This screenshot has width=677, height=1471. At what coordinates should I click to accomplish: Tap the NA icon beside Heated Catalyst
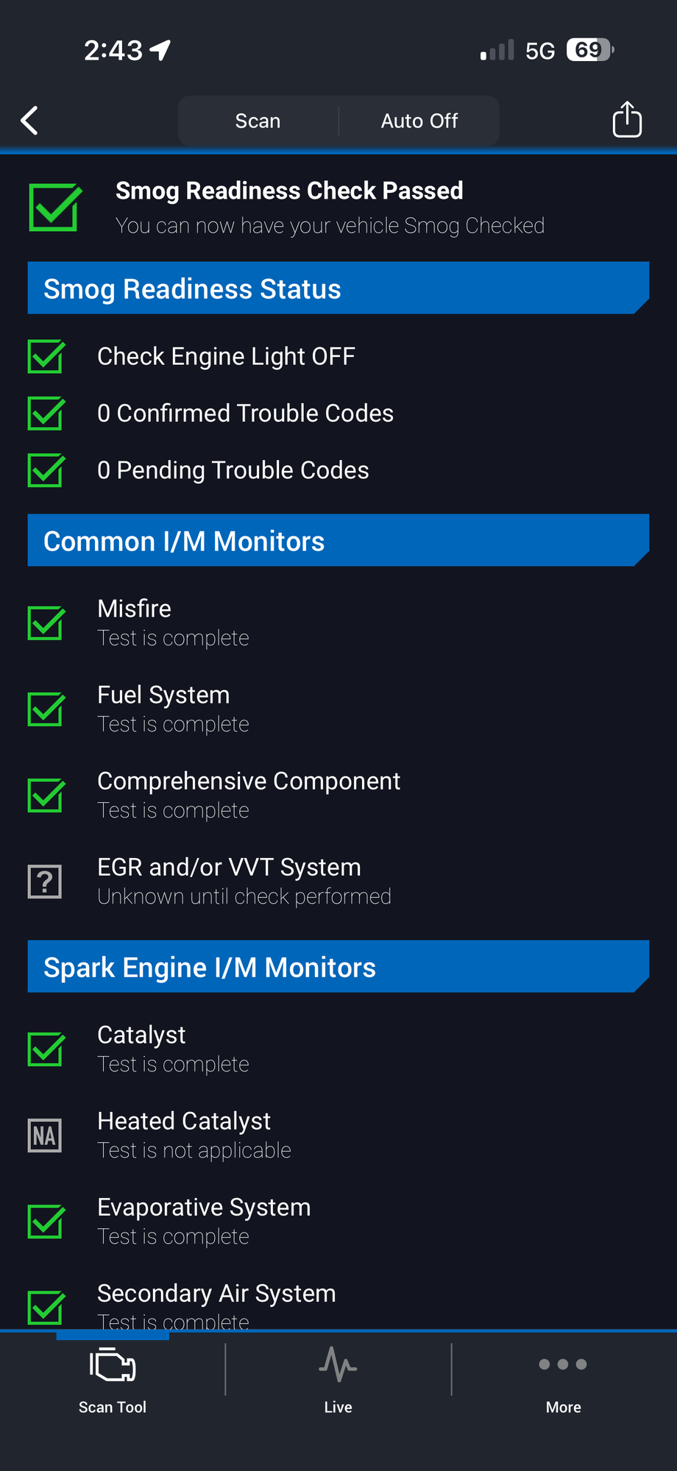point(45,1135)
